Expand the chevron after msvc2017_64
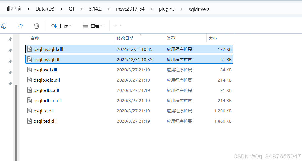The height and width of the screenshot is (161, 302). 152,9
